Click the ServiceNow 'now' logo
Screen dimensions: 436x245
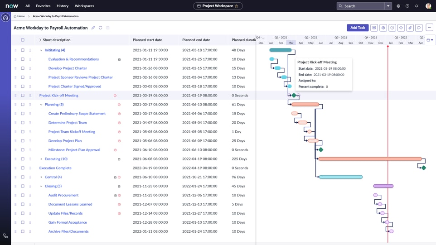pos(12,6)
